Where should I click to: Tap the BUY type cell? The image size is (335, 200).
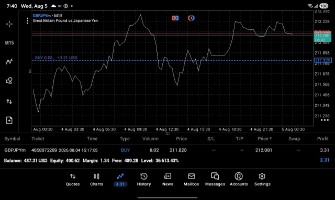click(126, 150)
